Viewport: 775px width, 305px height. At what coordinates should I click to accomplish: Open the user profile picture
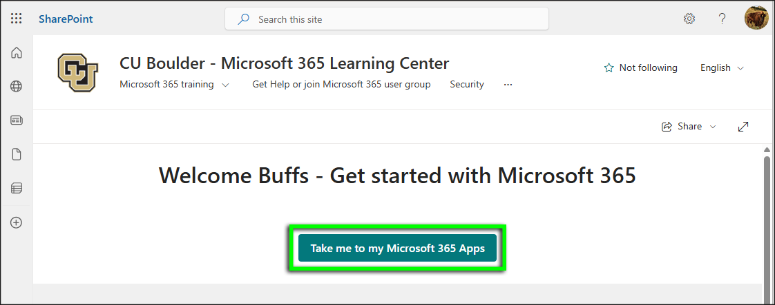[x=756, y=19]
